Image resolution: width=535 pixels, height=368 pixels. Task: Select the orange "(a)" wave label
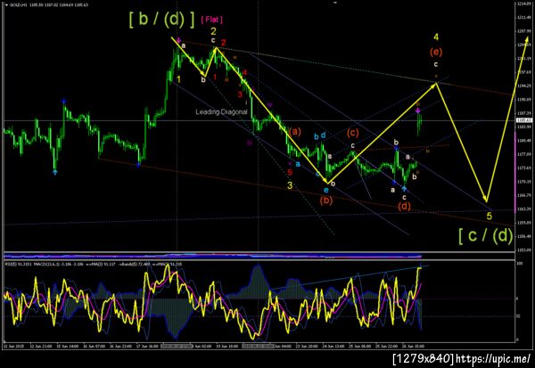[x=295, y=131]
